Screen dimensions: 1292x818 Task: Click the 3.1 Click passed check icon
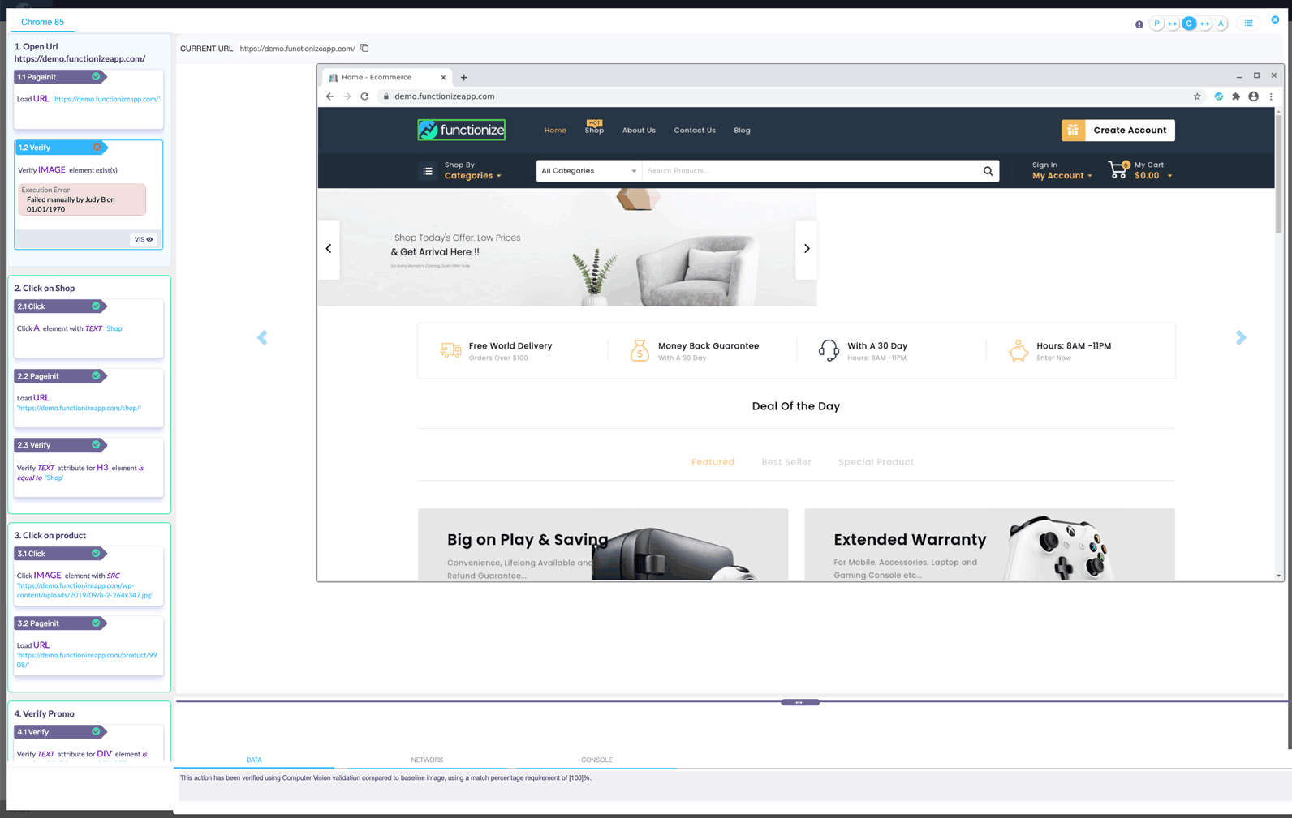[96, 553]
